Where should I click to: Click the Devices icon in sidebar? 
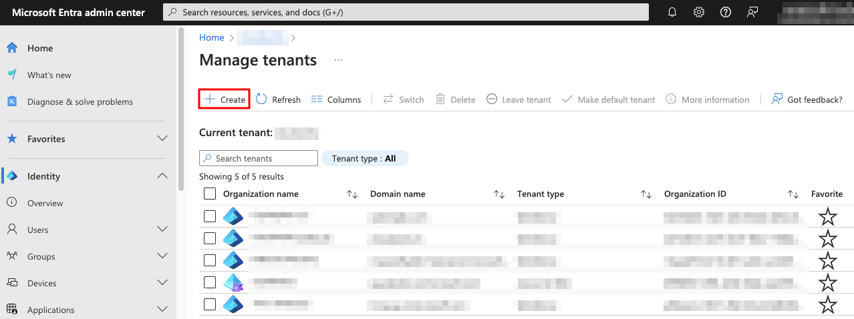click(x=12, y=283)
